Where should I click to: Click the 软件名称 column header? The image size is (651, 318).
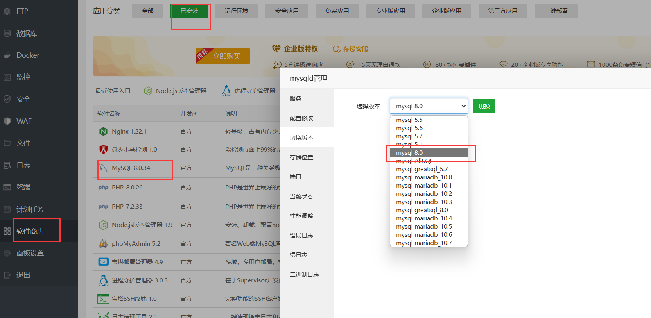[109, 114]
